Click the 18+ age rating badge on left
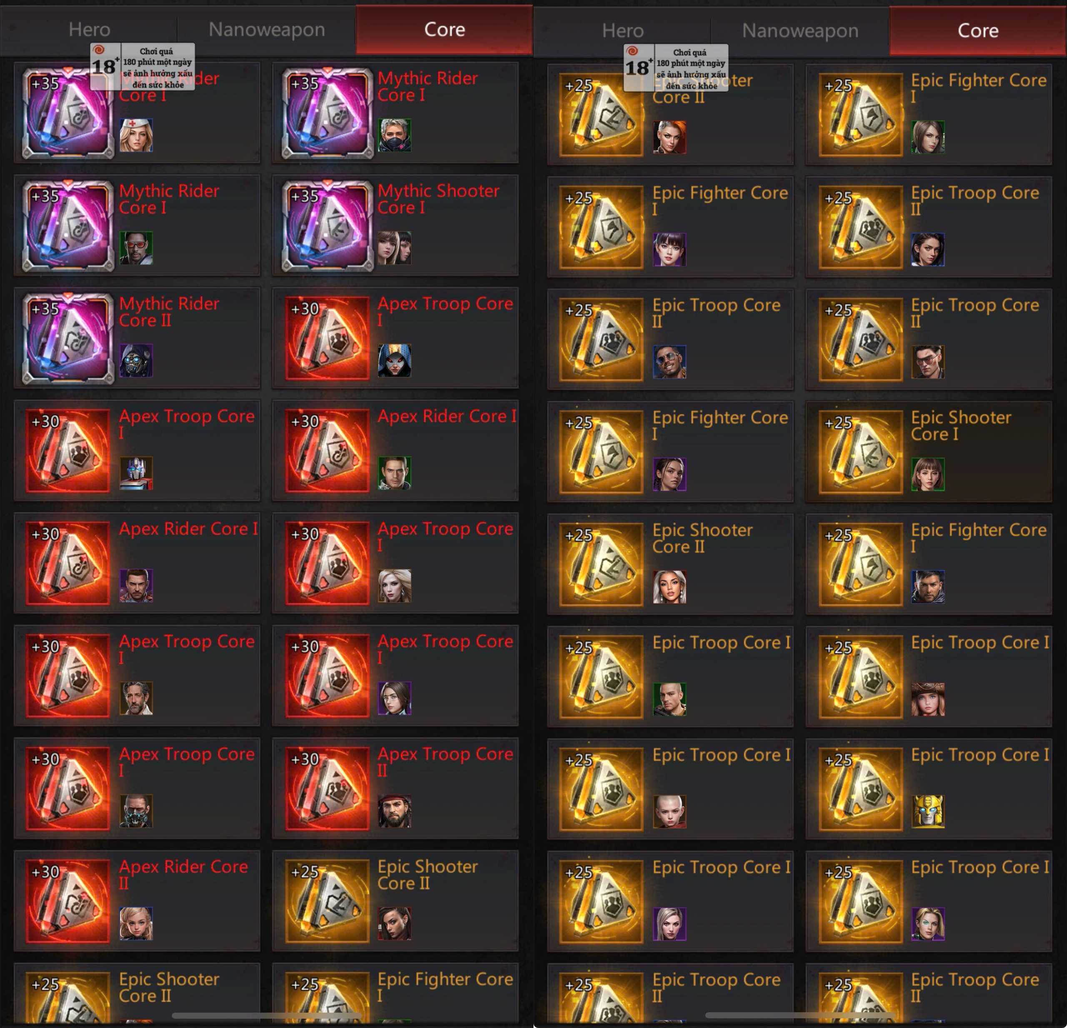Image resolution: width=1067 pixels, height=1028 pixels. point(143,66)
